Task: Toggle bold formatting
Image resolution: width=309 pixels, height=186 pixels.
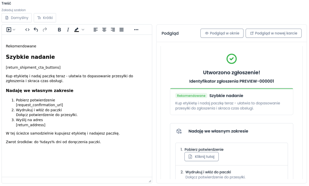Action: point(59,30)
